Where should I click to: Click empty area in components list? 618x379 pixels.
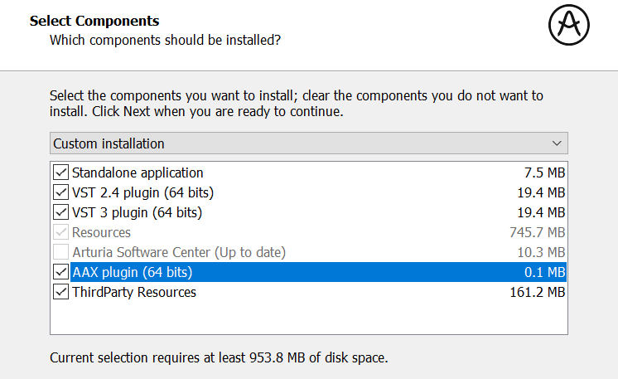(x=309, y=318)
